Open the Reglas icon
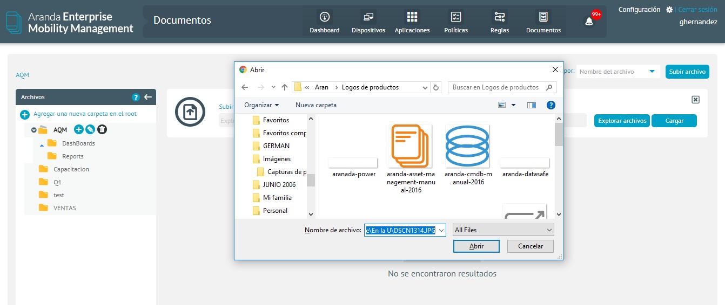Screen dimensions: 725x305 (500, 17)
